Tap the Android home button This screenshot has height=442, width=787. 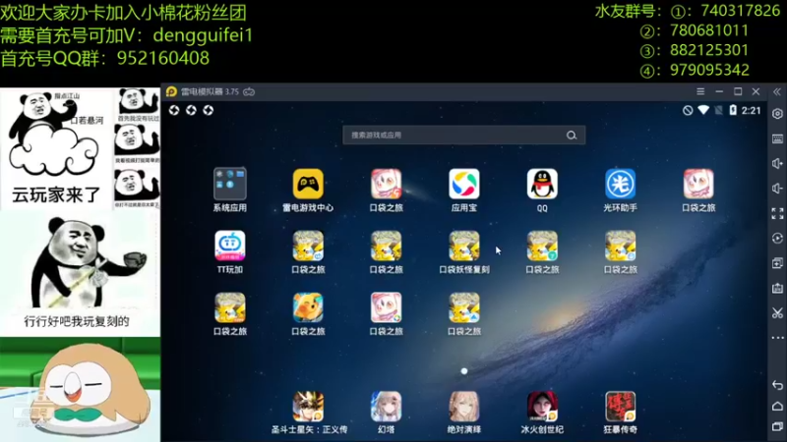777,406
